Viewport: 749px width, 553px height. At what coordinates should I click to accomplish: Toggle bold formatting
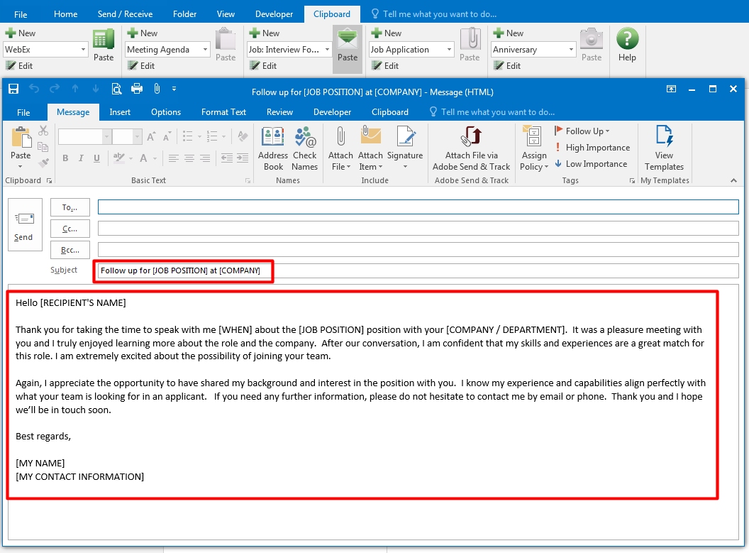tap(65, 158)
